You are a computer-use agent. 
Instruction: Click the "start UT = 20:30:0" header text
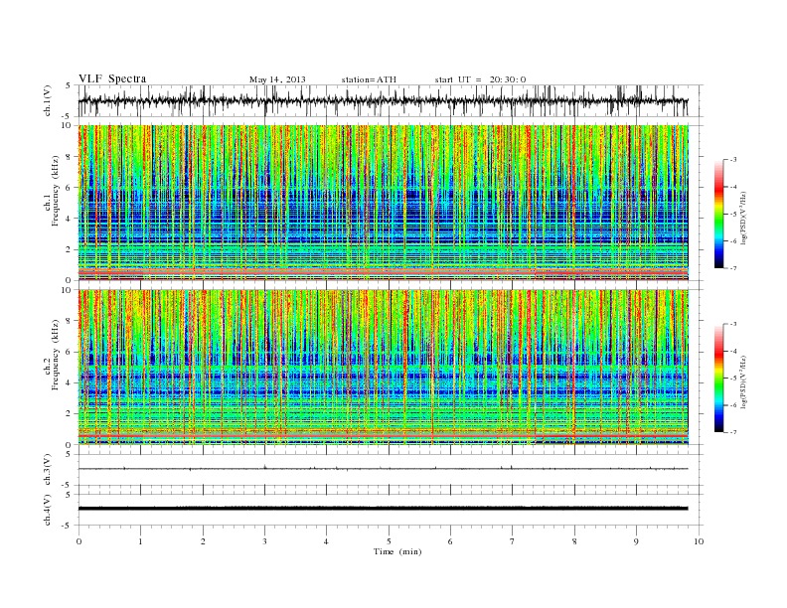(x=480, y=79)
